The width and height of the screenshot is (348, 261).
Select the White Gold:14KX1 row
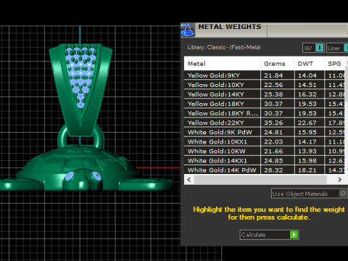coord(265,161)
